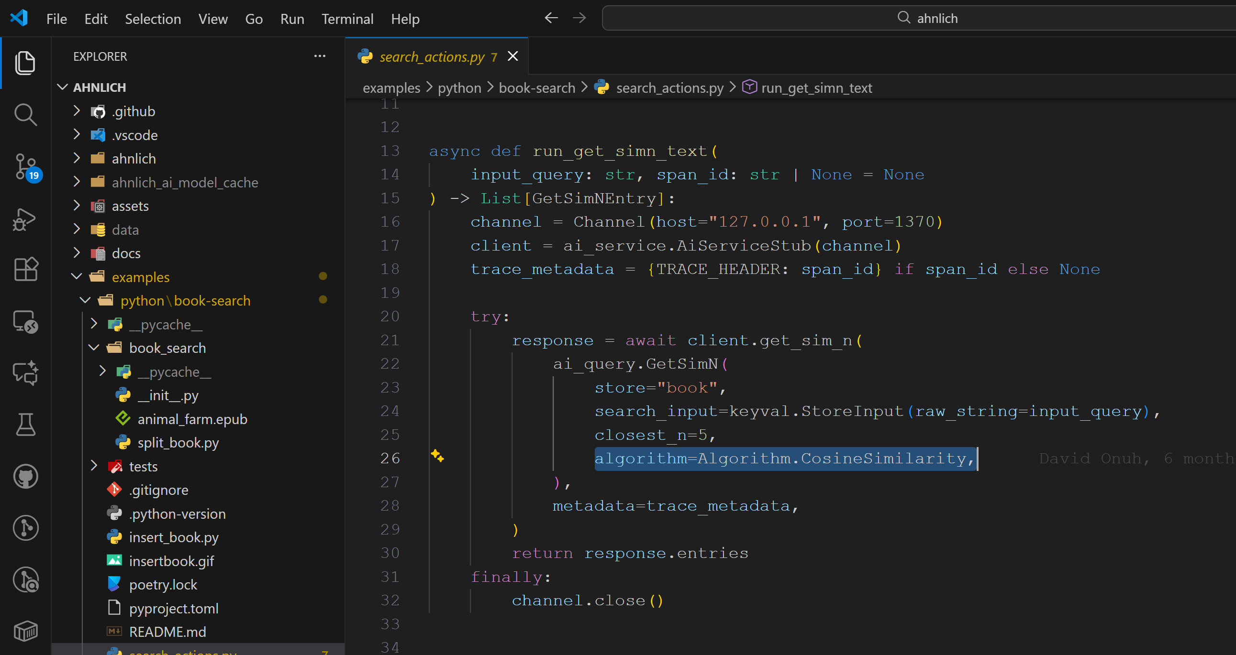
Task: Open the Terminal menu
Action: pyautogui.click(x=347, y=19)
